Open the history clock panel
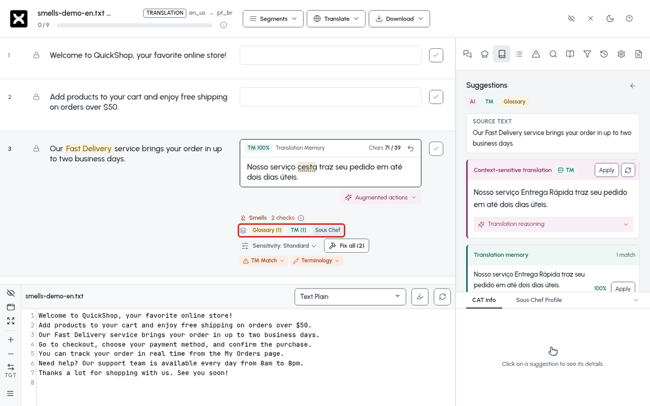 click(604, 54)
